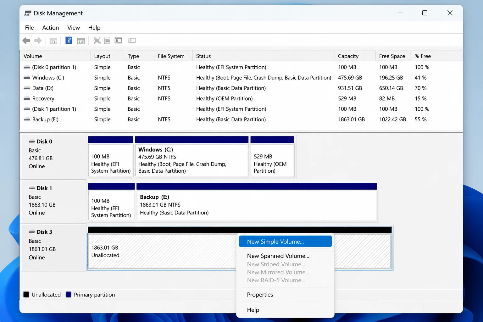483x322 pixels.
Task: Sort by the Status column header
Action: point(263,56)
